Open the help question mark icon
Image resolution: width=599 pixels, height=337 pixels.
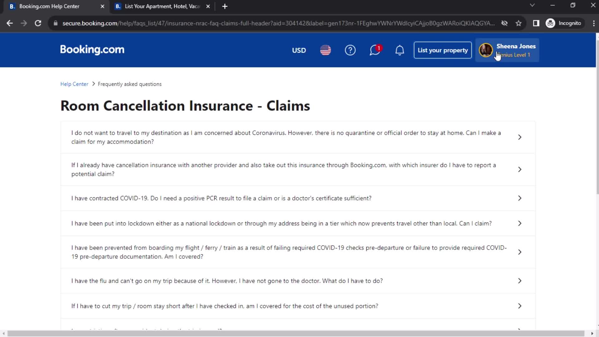[x=350, y=50]
